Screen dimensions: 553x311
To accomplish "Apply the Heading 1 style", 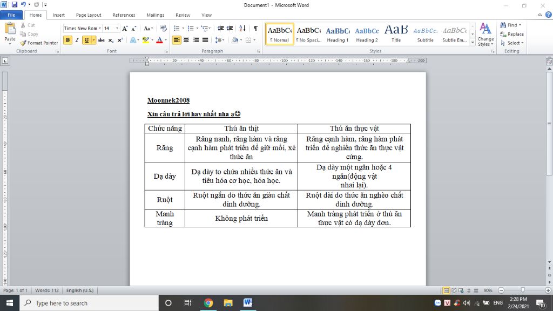I will click(x=338, y=34).
